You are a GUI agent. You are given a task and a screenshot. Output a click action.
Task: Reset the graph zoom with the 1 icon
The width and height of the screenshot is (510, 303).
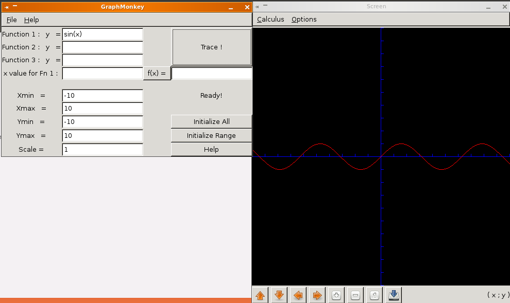pyautogui.click(x=375, y=295)
